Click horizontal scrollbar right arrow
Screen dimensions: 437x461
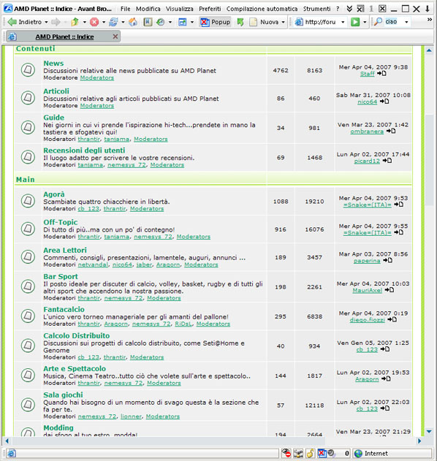coord(419,441)
